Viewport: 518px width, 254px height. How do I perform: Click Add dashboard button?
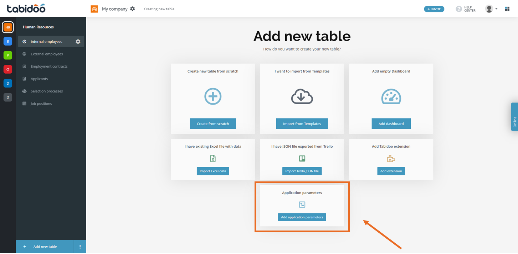tap(391, 124)
